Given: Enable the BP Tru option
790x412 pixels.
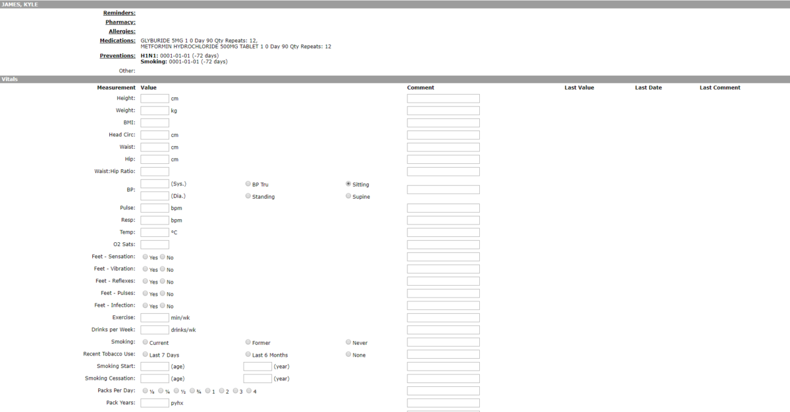Looking at the screenshot, I should coord(248,184).
